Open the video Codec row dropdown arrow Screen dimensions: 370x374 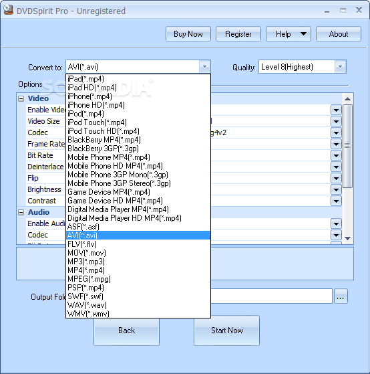click(x=336, y=133)
